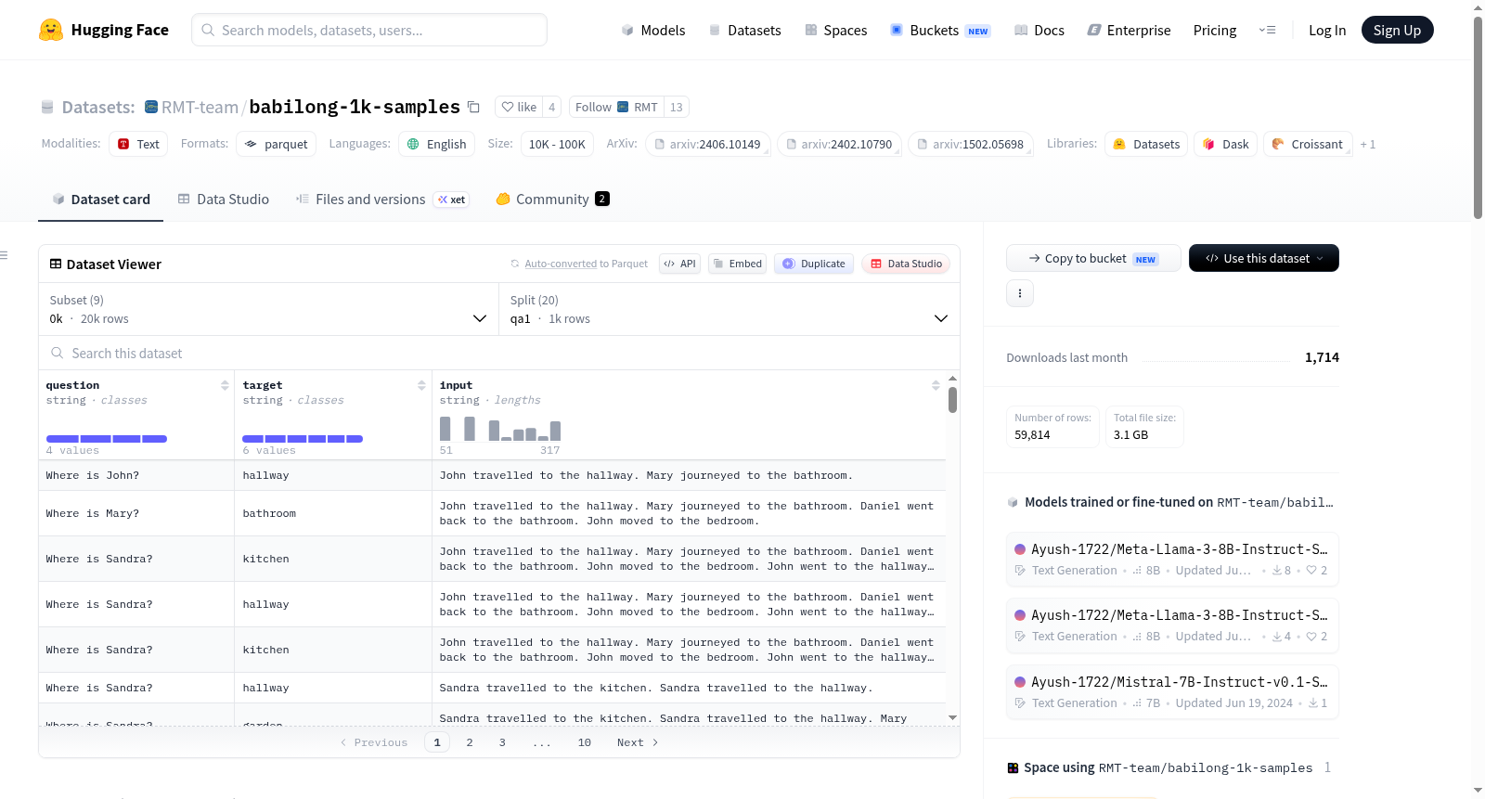Open the Community tab
Screen dimensions: 1485x799
552,199
